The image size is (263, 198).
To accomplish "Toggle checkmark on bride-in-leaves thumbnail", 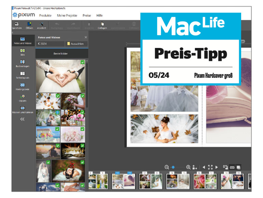I will (x=58, y=96).
